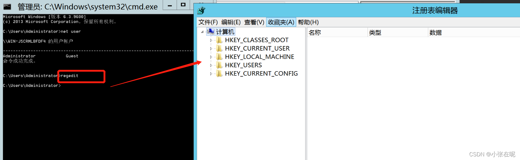
Task: Open the 编辑(E) menu
Action: 231,22
